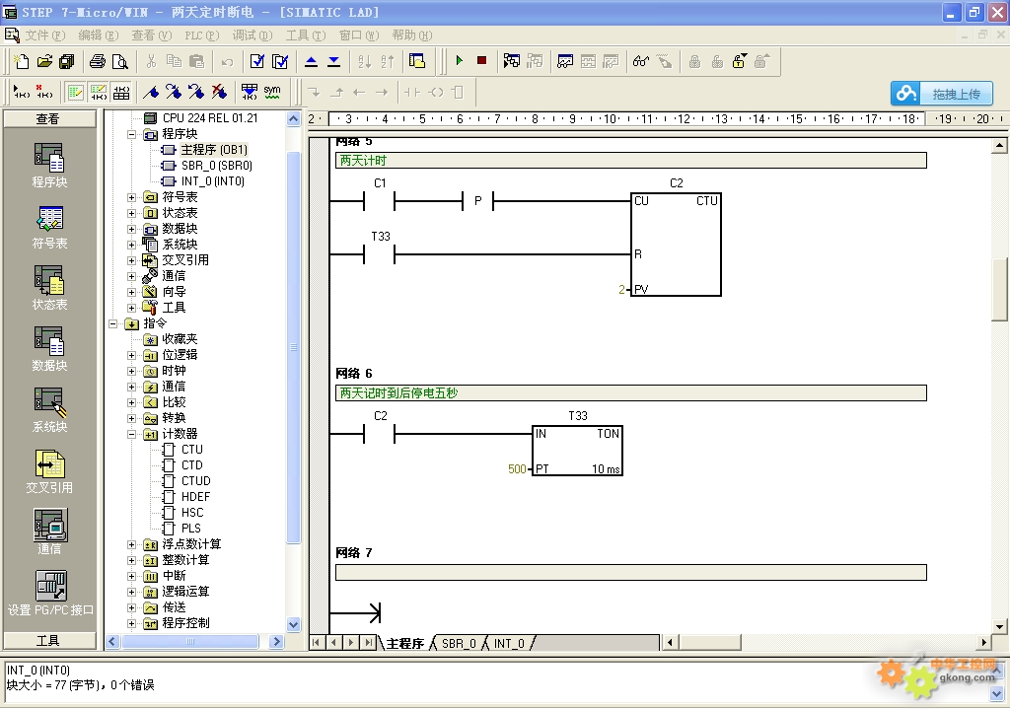Expand the 比较 instruction folder
Screen dimensions: 1010x709
point(132,403)
